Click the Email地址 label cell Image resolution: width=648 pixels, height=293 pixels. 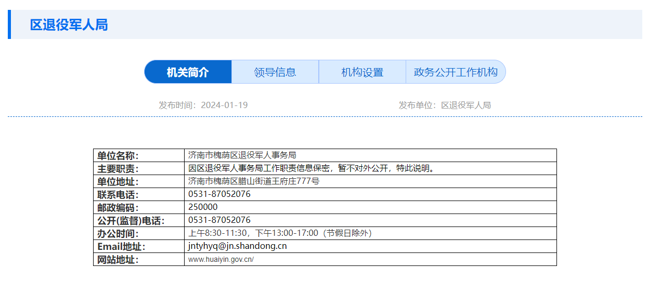pos(139,246)
